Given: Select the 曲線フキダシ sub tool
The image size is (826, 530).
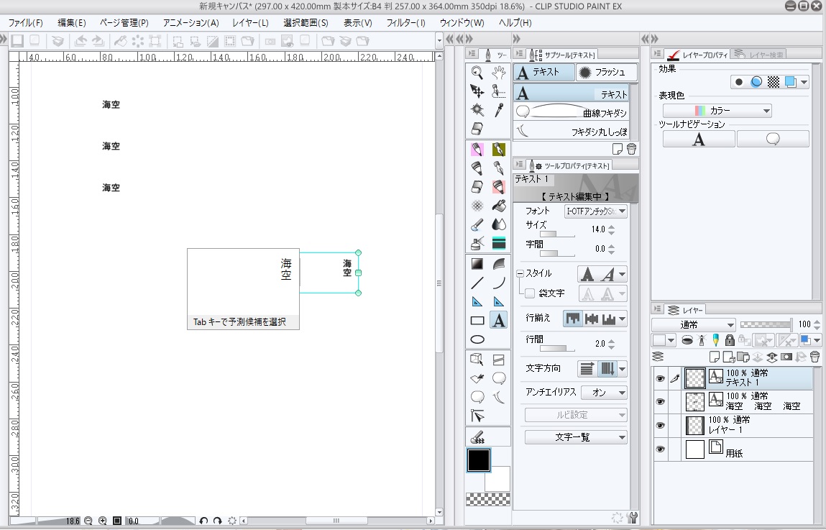Looking at the screenshot, I should tap(572, 113).
